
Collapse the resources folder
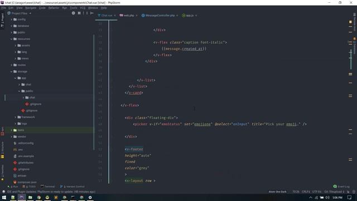tap(11, 39)
